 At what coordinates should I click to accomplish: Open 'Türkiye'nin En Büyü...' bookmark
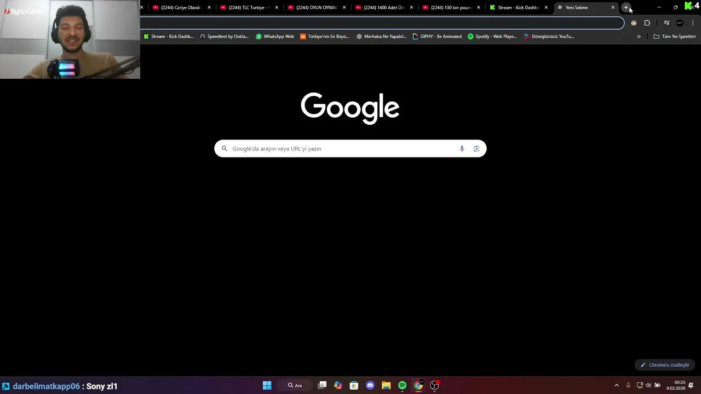tap(324, 37)
